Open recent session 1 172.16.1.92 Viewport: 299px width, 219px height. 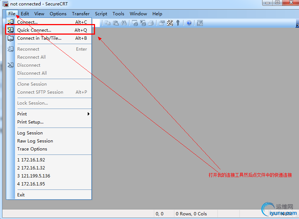(x=49, y=160)
